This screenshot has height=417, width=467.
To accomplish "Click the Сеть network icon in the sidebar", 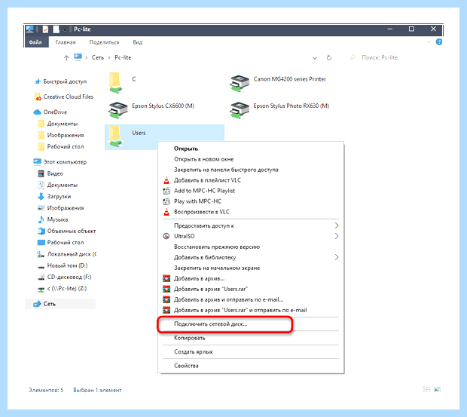I will (x=37, y=304).
